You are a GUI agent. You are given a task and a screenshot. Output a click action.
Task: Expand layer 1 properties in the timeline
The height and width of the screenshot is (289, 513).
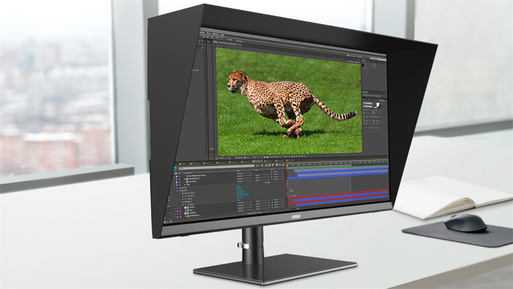coord(174,176)
